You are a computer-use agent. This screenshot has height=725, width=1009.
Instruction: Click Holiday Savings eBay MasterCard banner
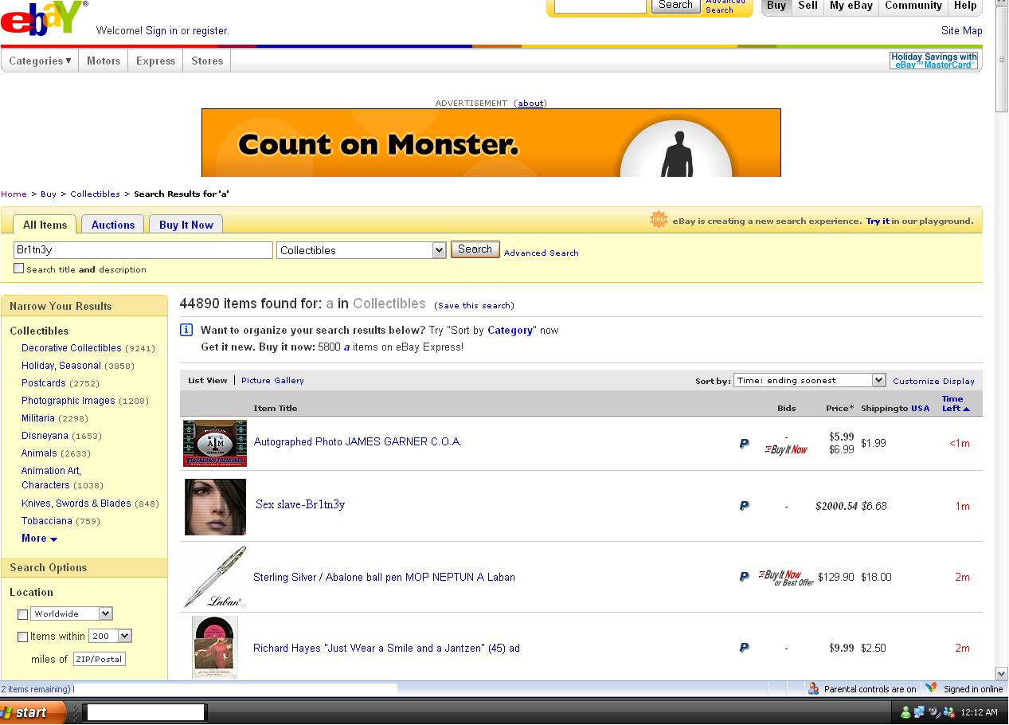pyautogui.click(x=933, y=61)
